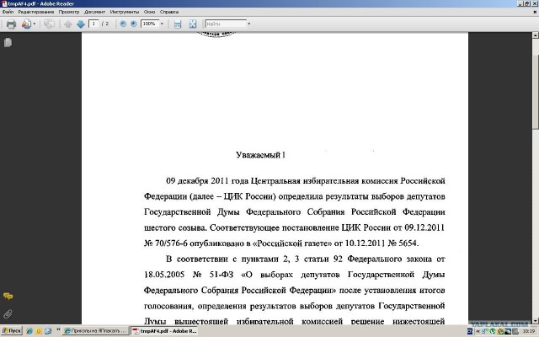Click the zoom in button
The width and height of the screenshot is (539, 337).
[x=133, y=24]
